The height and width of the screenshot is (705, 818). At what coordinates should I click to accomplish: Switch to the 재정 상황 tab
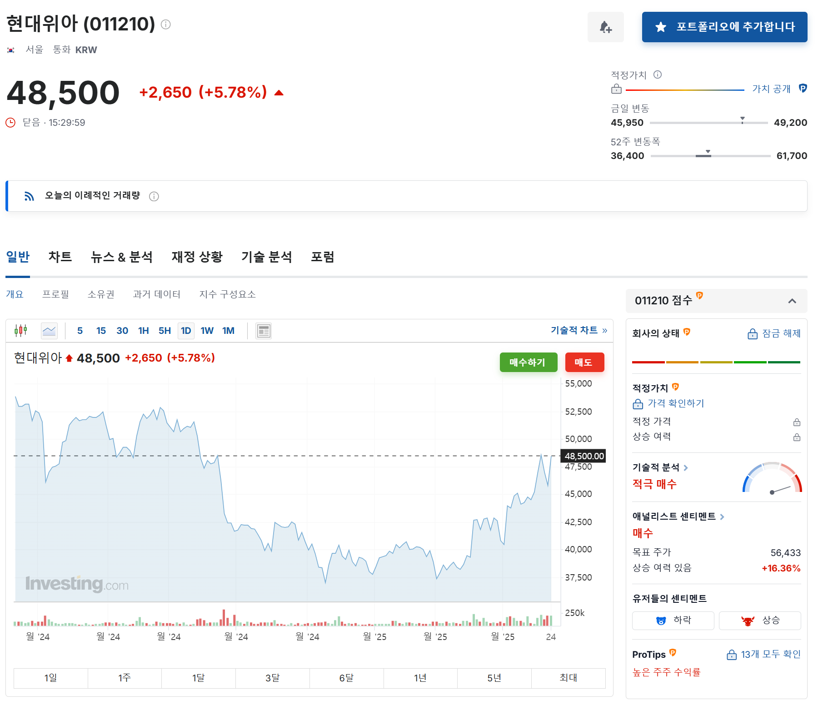pos(197,257)
